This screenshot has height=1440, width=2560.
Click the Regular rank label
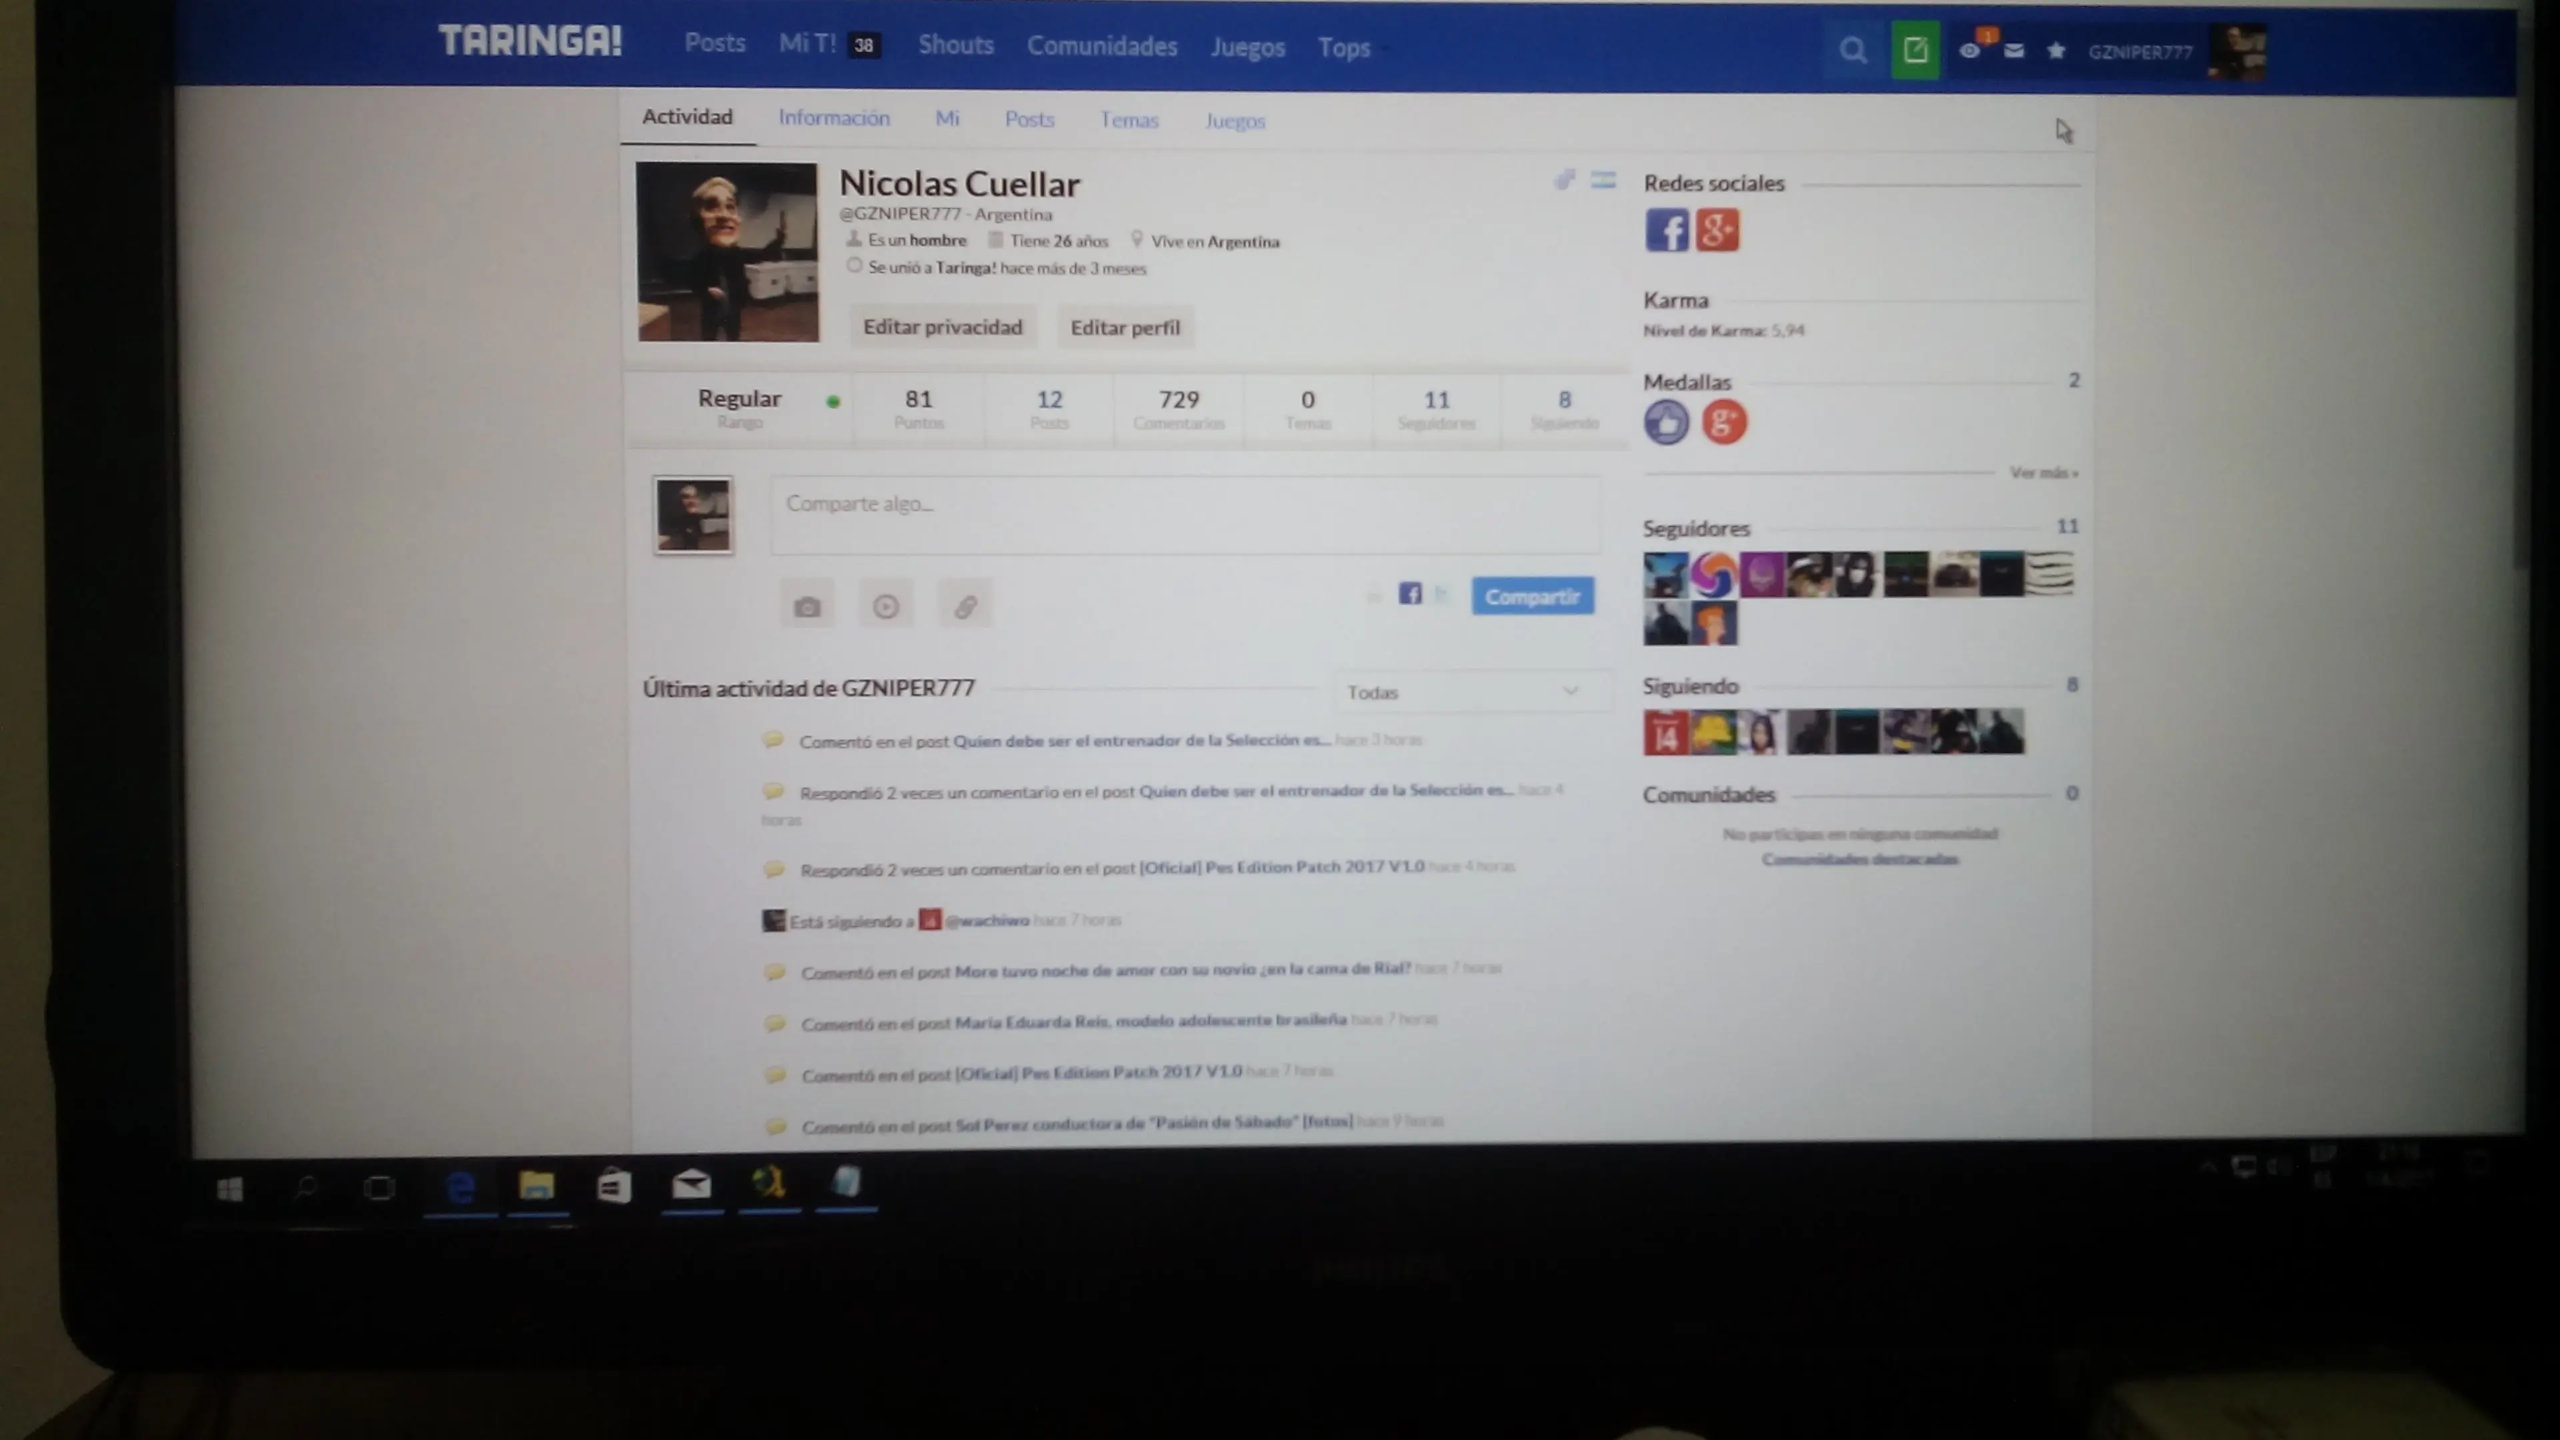tap(739, 399)
